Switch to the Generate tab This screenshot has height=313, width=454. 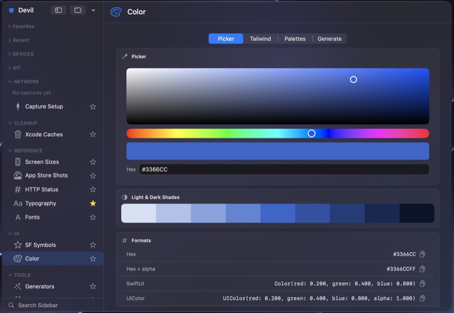coord(329,39)
